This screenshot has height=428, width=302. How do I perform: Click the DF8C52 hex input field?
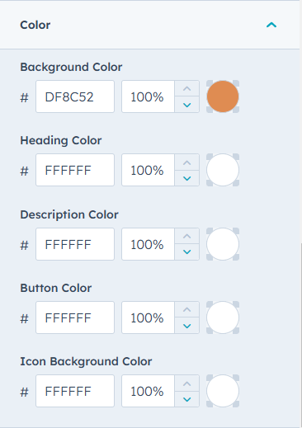click(x=75, y=96)
